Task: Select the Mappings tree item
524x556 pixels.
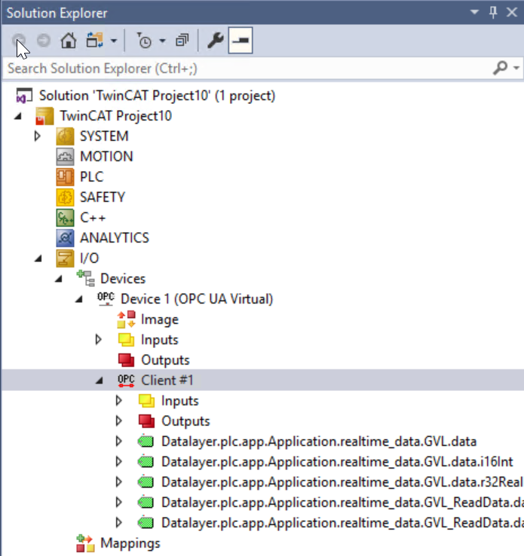Action: pyautogui.click(x=130, y=543)
